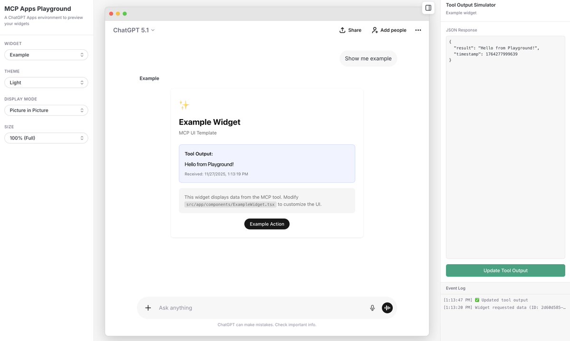The height and width of the screenshot is (341, 570).
Task: Click the yellow minimize window dot
Action: (118, 14)
